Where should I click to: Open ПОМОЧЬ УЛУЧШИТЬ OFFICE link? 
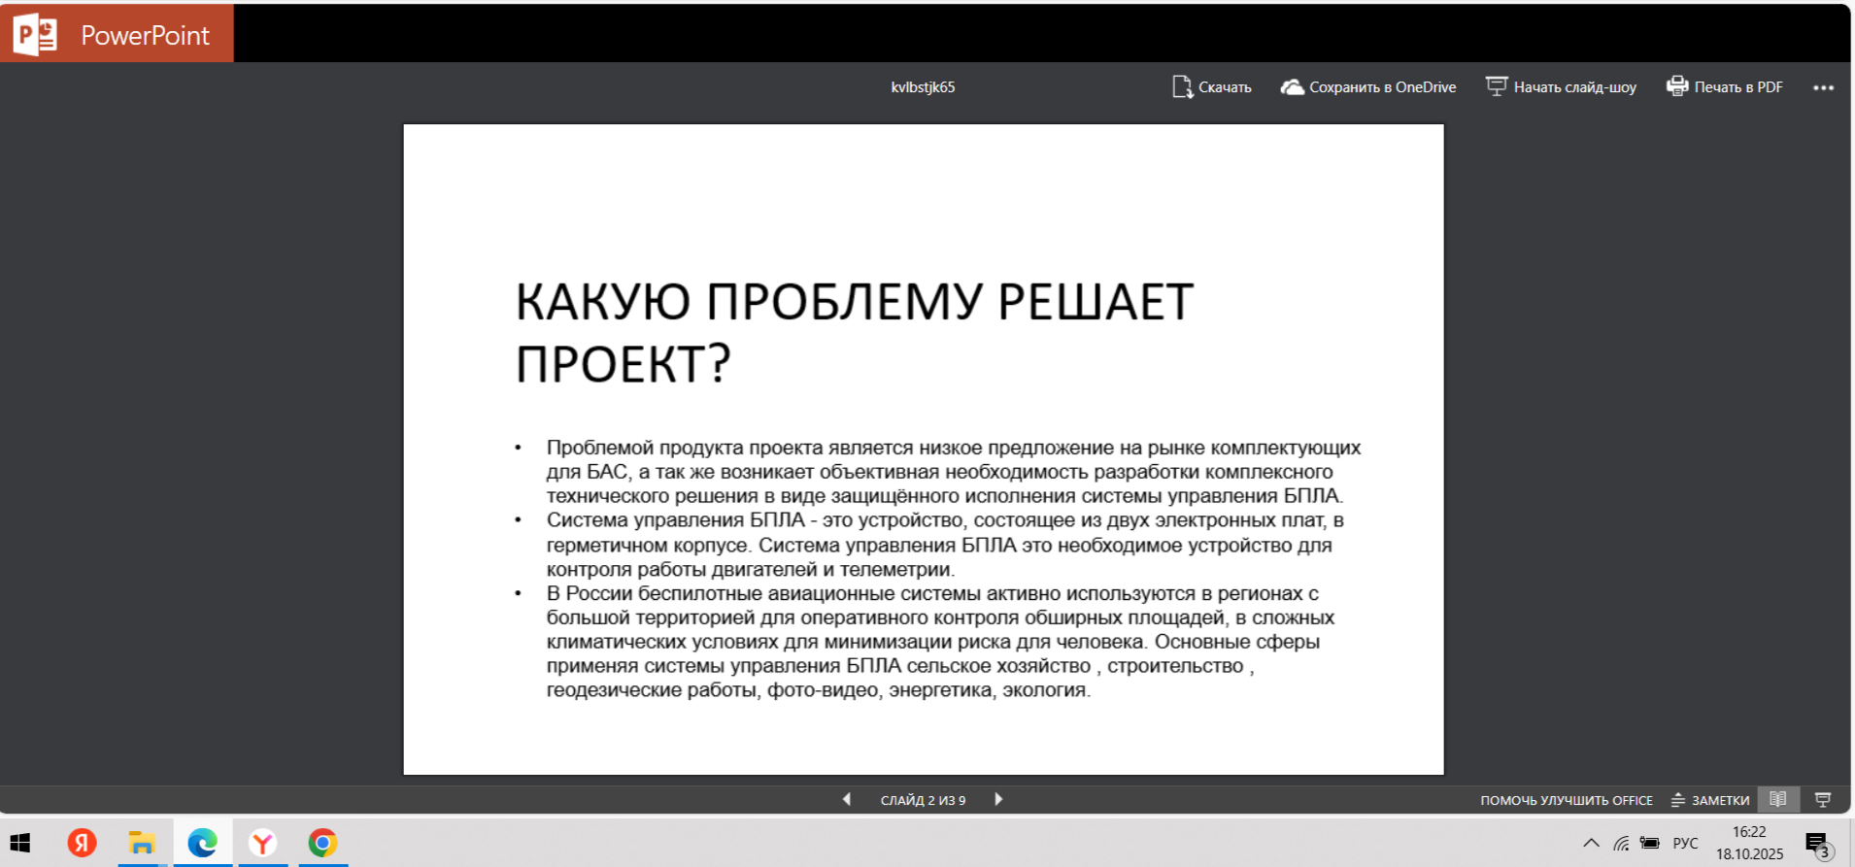click(1566, 800)
